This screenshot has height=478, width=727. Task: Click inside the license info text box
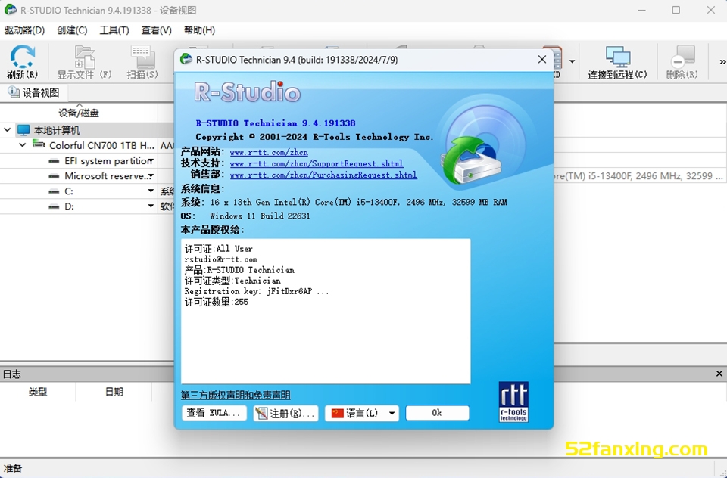point(326,312)
